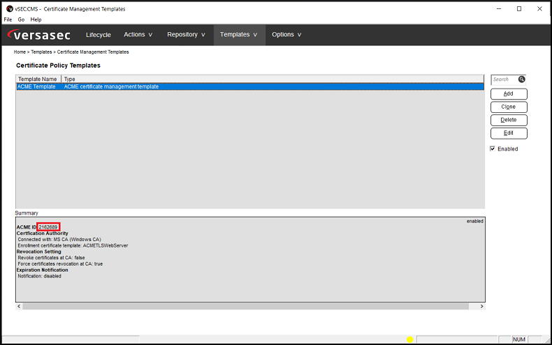Go to Templates breadcrumb link
Screen dimensions: 552x345
click(x=41, y=52)
